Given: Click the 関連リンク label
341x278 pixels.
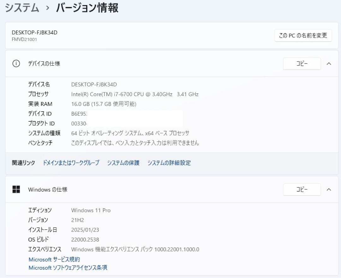Looking at the screenshot, I should (23, 163).
